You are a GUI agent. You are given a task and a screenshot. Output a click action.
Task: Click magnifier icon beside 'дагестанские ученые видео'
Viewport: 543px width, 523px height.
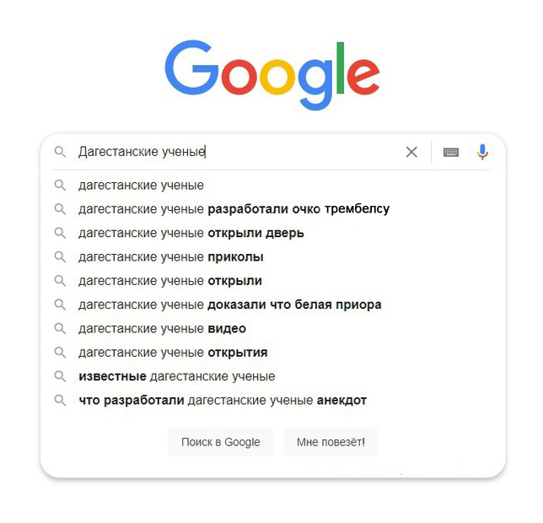60,328
